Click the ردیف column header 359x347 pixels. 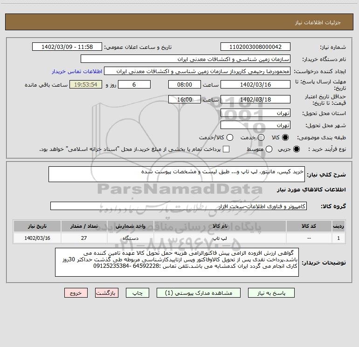pyautogui.click(x=338, y=226)
